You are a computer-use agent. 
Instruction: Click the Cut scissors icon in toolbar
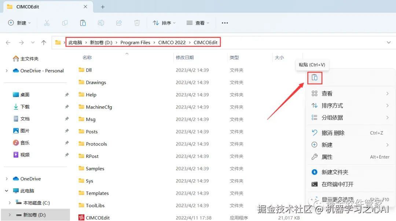point(47,23)
